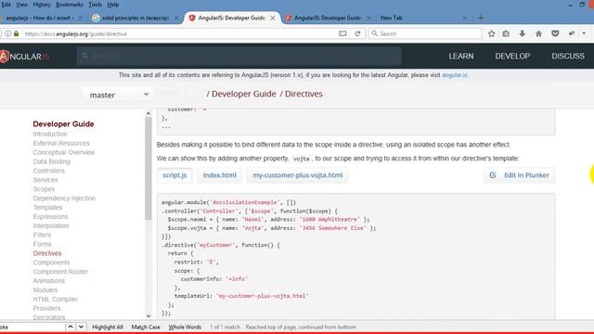This screenshot has height=334, width=594.
Task: Select Directives in the sidebar
Action: tap(47, 253)
